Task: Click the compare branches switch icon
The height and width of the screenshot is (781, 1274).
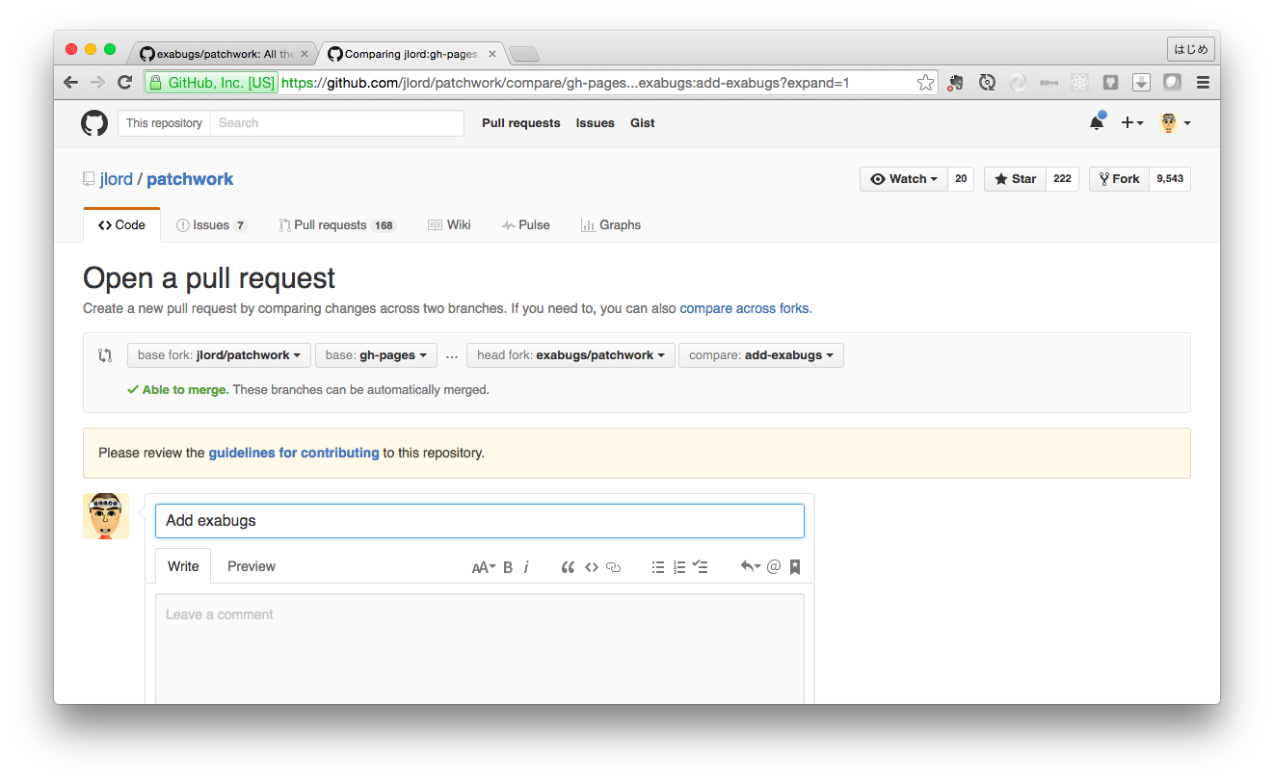Action: tap(105, 355)
